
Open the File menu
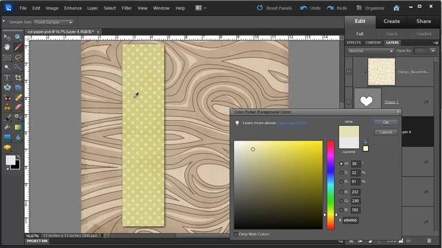[23, 8]
